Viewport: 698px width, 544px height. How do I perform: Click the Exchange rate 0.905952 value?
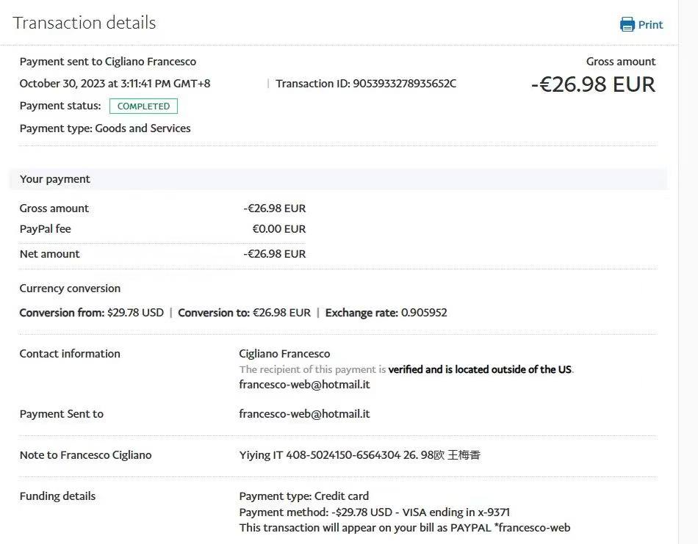pos(423,313)
